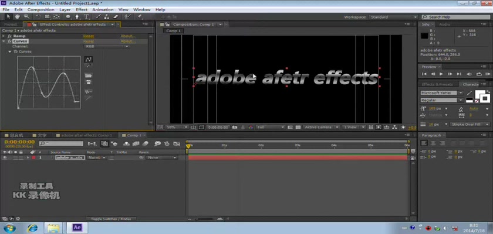This screenshot has width=493, height=234.
Task: Toggle transparency grid in the viewer
Action: coord(298,128)
